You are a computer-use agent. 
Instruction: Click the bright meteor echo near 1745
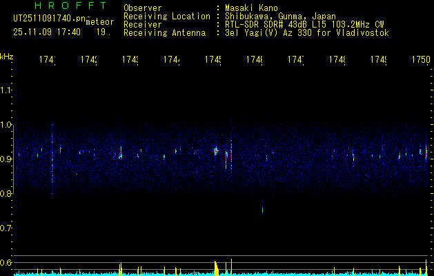(216, 151)
